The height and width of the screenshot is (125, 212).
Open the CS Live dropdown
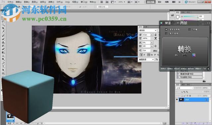[x=190, y=2]
